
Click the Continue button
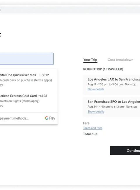click(x=125, y=151)
